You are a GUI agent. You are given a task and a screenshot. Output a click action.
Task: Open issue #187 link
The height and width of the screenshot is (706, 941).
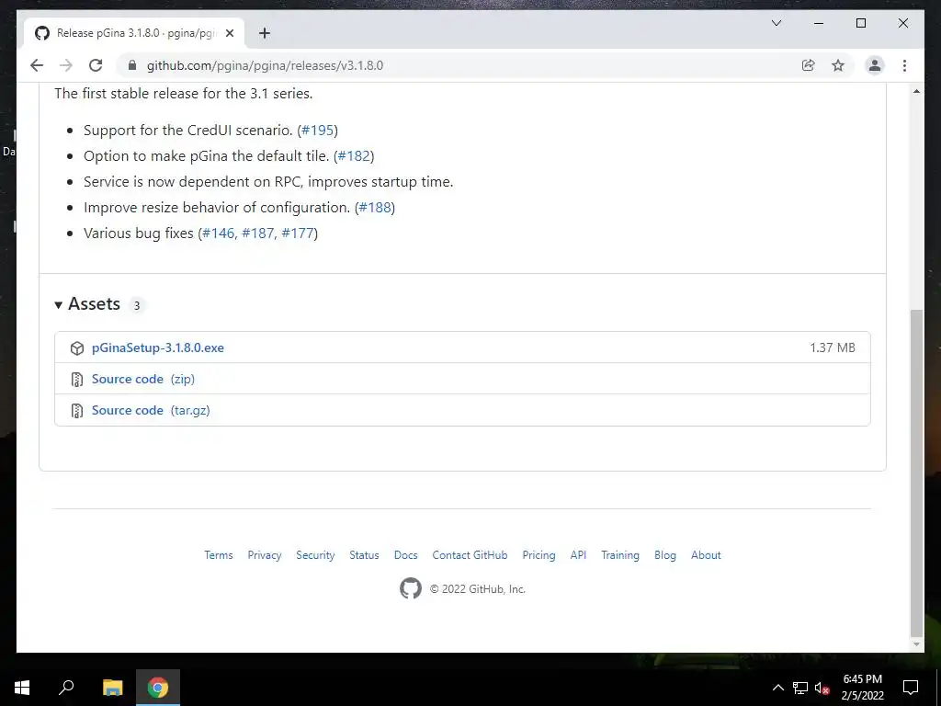pos(258,233)
